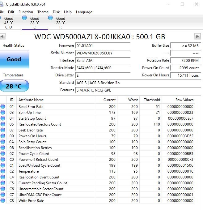The height and width of the screenshot is (210, 203).
Task: Select the Read Error Rate attribute name
Action: coord(31,107)
